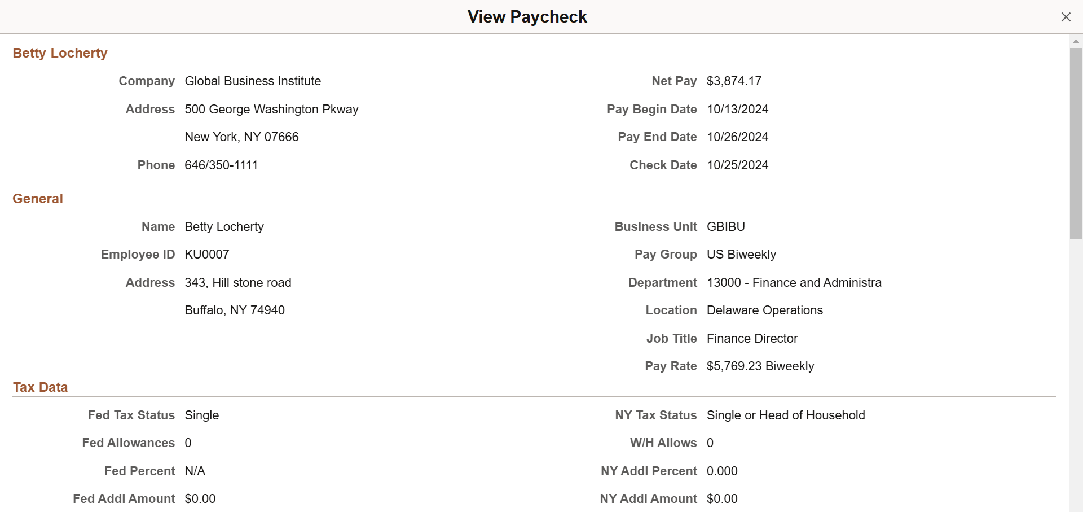
Task: Select the Employee ID KU0007
Action: tap(206, 254)
